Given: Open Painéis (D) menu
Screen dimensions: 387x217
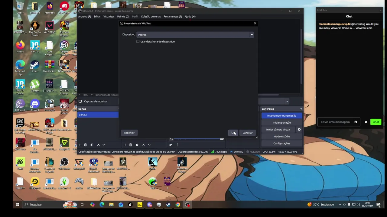Looking at the screenshot, I should coord(123,17).
